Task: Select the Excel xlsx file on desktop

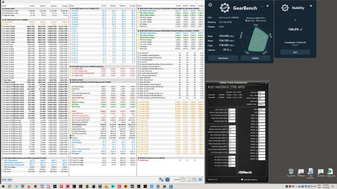Action: point(330,173)
